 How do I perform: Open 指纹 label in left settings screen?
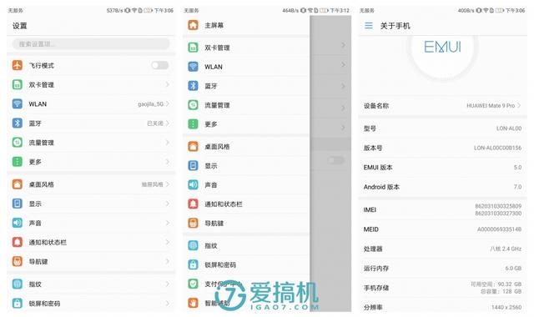(x=35, y=284)
